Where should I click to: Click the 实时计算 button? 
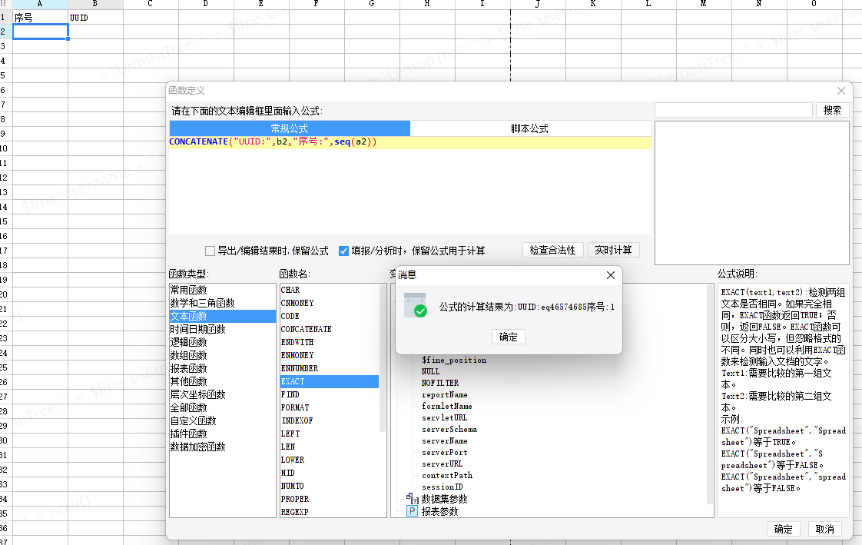613,251
